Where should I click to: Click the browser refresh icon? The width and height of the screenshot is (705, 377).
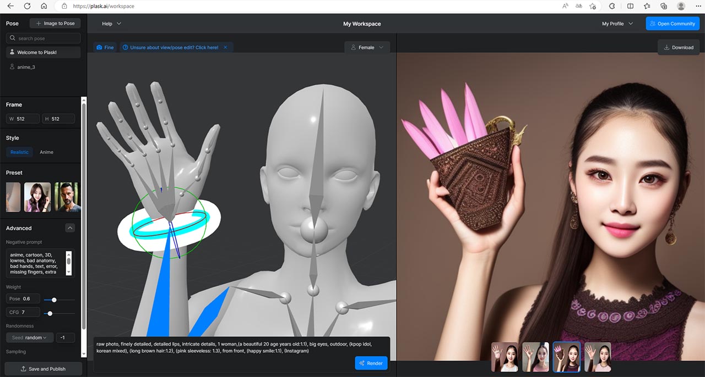(x=27, y=6)
